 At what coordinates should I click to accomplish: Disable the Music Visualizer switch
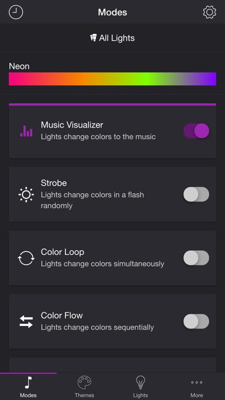(x=196, y=131)
